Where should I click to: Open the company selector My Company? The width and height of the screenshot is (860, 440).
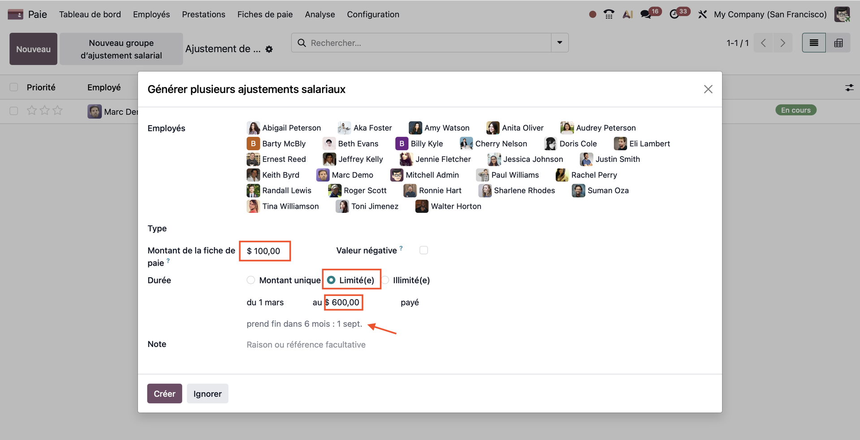click(770, 14)
